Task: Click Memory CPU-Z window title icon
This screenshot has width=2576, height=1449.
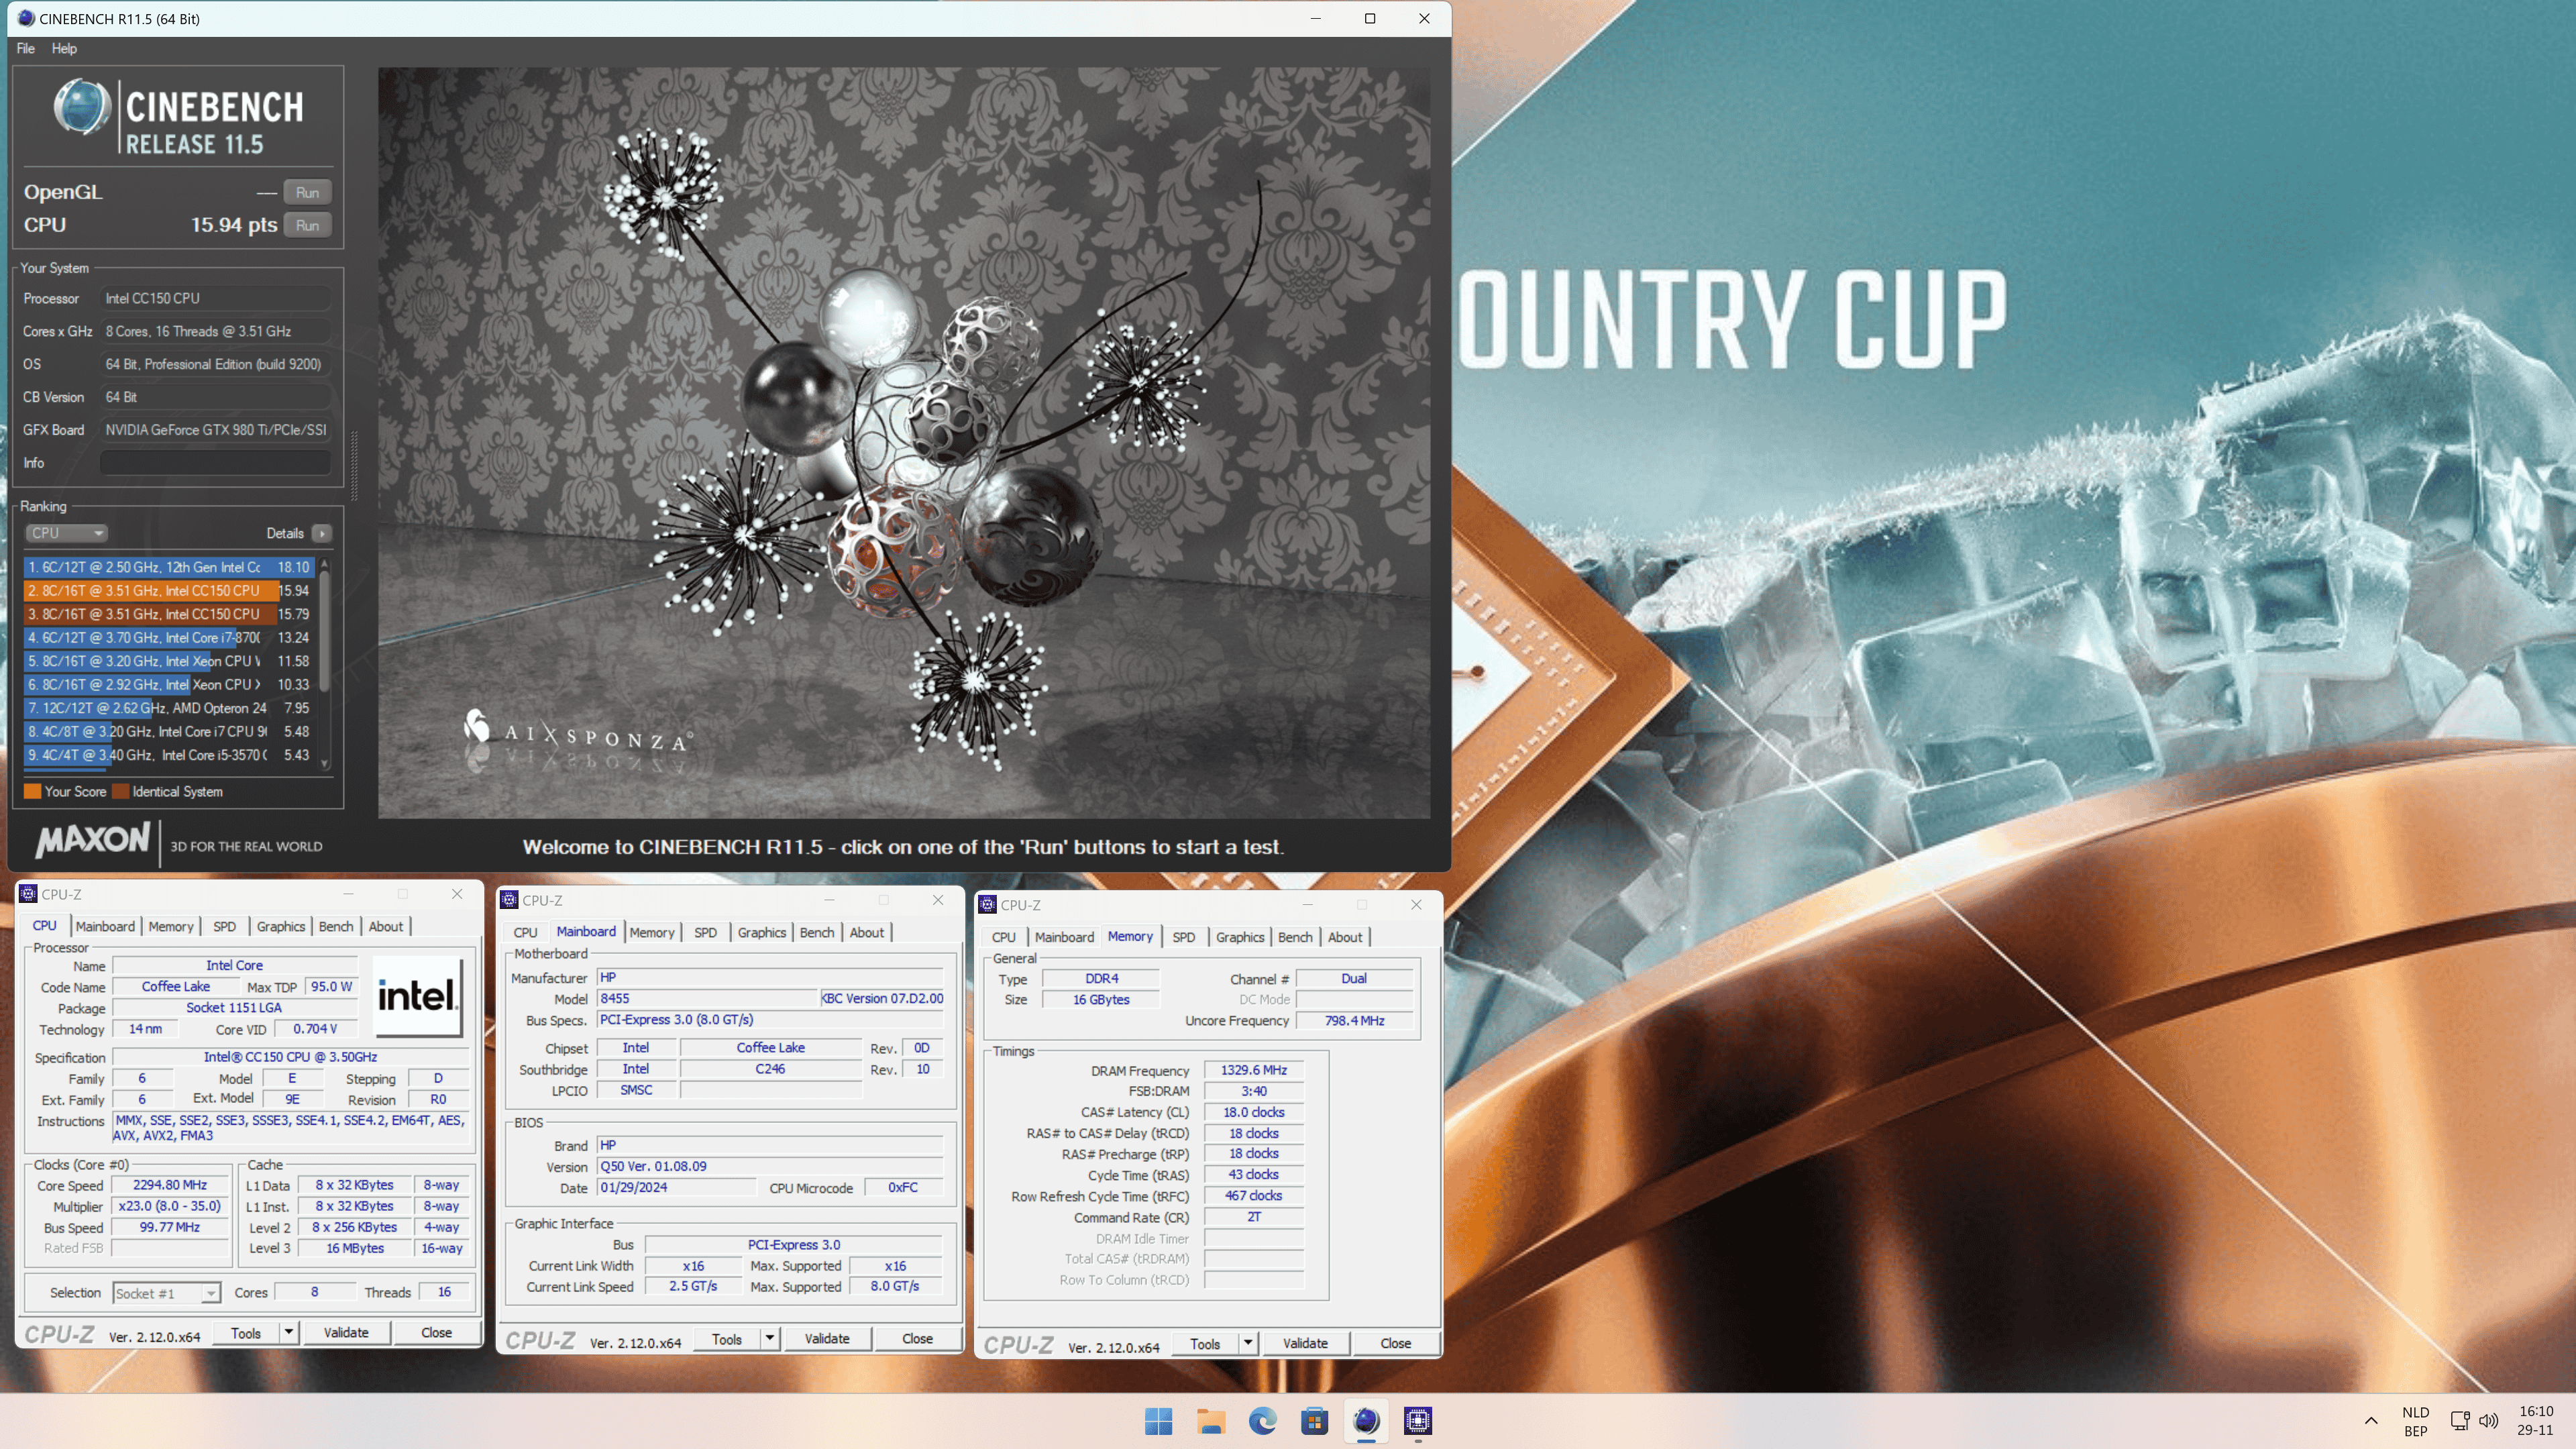Action: pyautogui.click(x=988, y=905)
